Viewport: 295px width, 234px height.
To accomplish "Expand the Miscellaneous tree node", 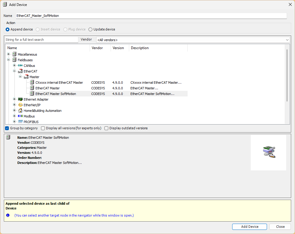I will [x=9, y=54].
